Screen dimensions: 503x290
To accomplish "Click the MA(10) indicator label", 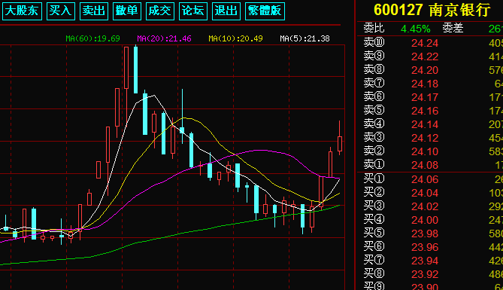I will (235, 38).
